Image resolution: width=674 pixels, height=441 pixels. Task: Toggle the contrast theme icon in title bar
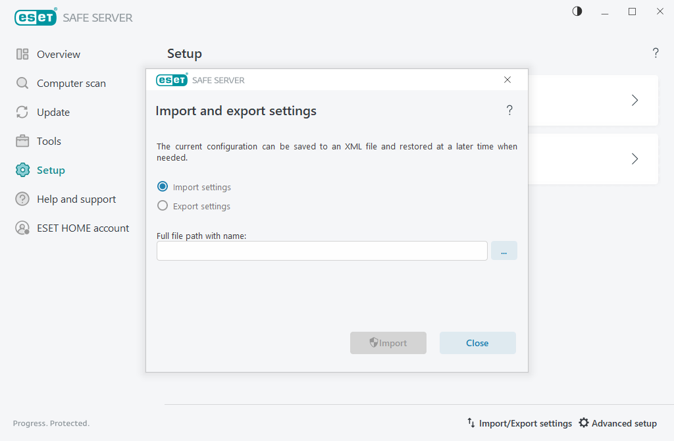tap(577, 12)
